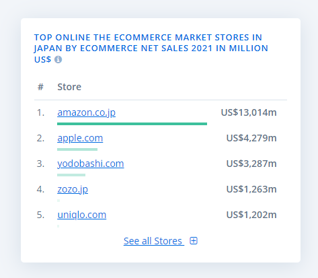
Task: Open the apple.com store link
Action: [80, 138]
